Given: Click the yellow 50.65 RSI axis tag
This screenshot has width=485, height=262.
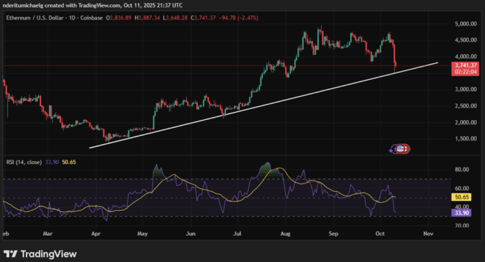Looking at the screenshot, I should 463,197.
